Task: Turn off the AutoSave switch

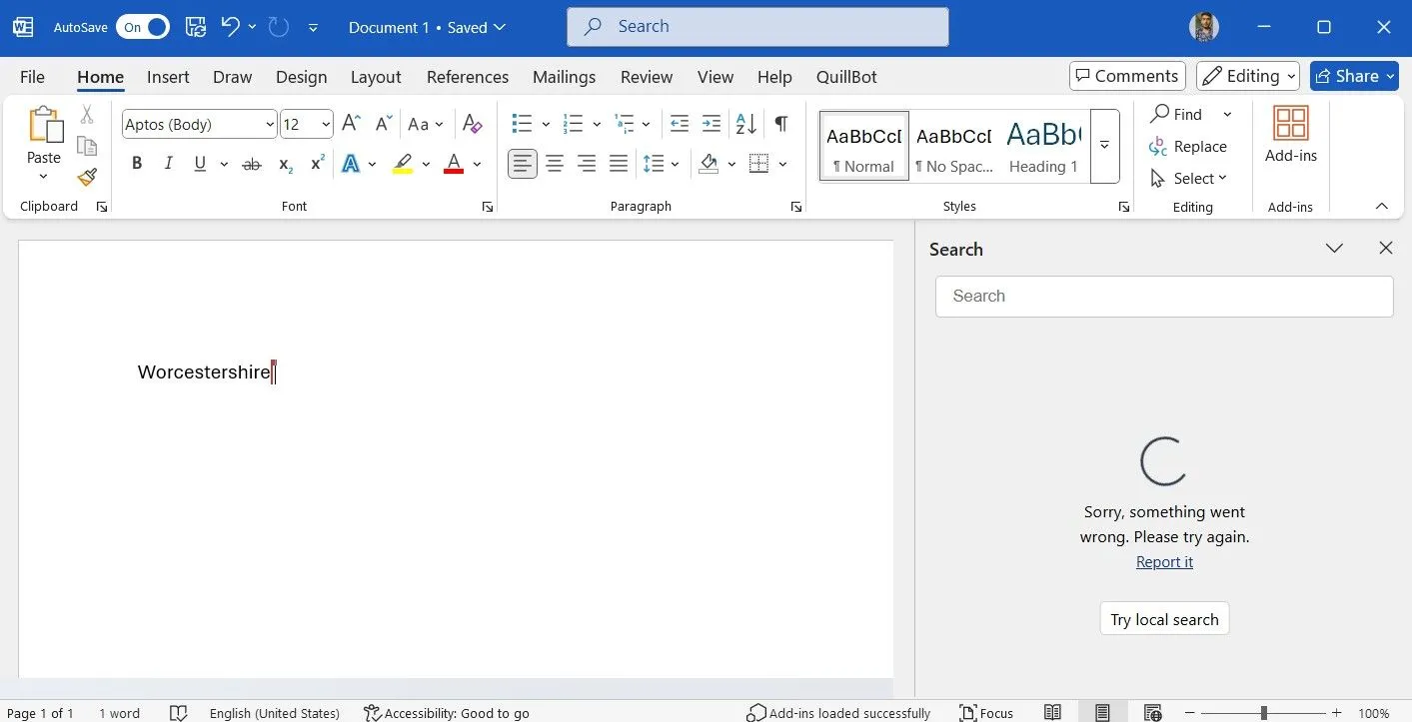Action: [143, 27]
